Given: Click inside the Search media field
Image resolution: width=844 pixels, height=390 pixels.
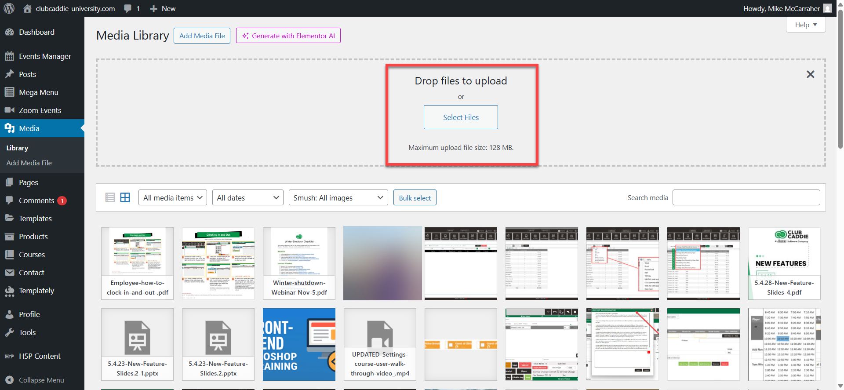Looking at the screenshot, I should (x=746, y=198).
